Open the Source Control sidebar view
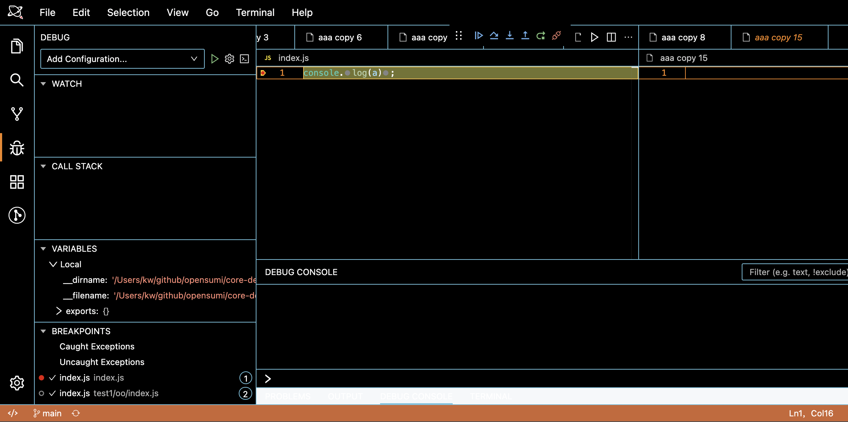The height and width of the screenshot is (422, 848). click(17, 114)
